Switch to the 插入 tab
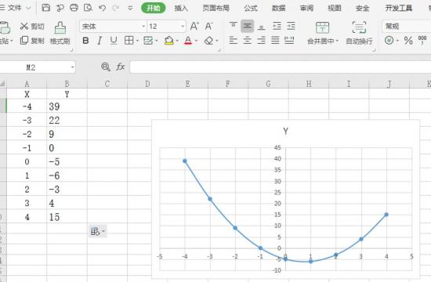This screenshot has height=282, width=431. [181, 8]
